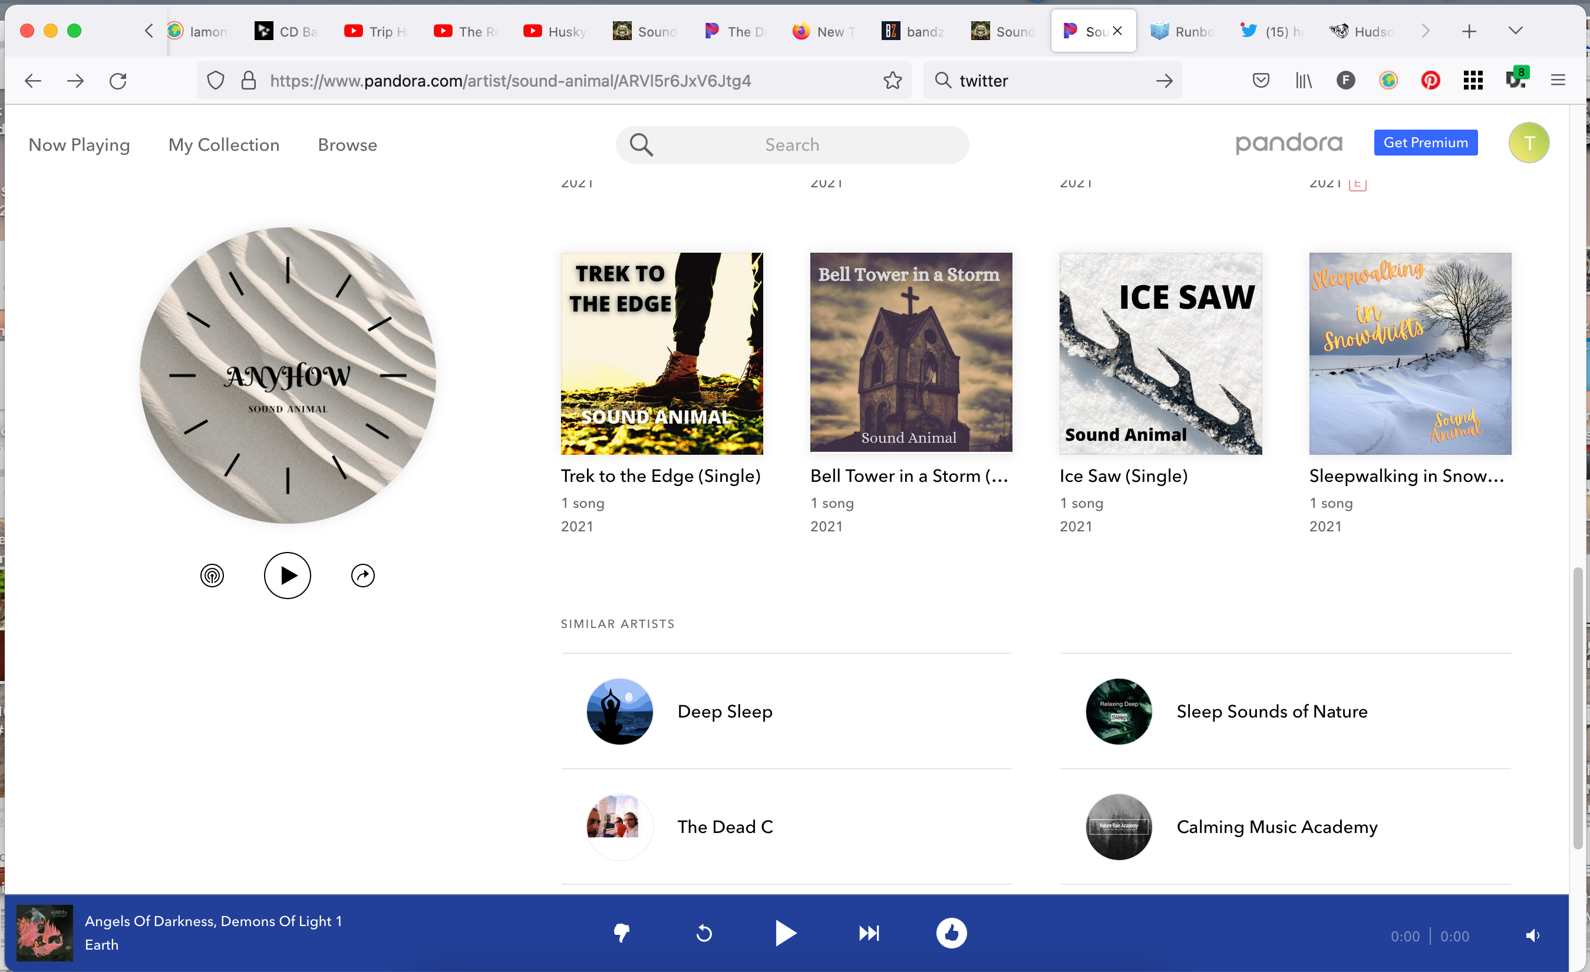Image resolution: width=1590 pixels, height=972 pixels.
Task: Open Sleepwalking in Snowdrifts album cover
Action: point(1410,353)
